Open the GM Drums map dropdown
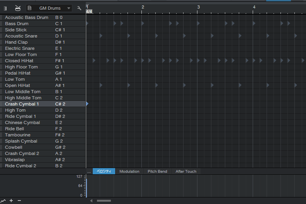This screenshot has width=306, height=204. (x=49, y=8)
